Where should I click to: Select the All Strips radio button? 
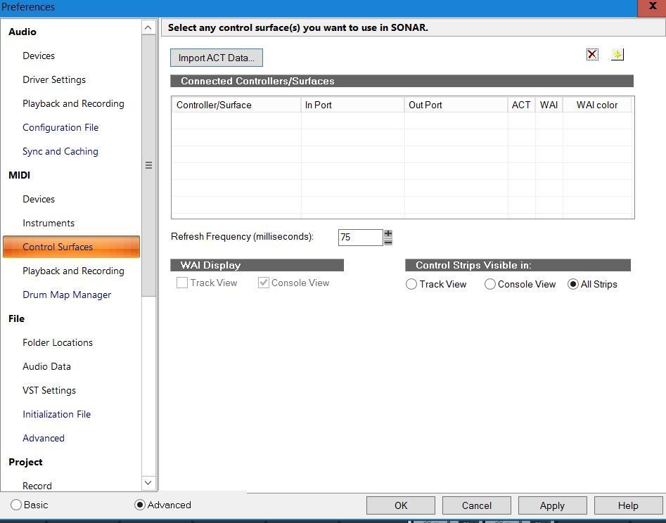coord(573,285)
